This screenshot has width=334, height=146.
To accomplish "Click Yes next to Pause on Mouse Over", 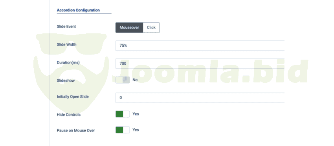I will (x=136, y=130).
